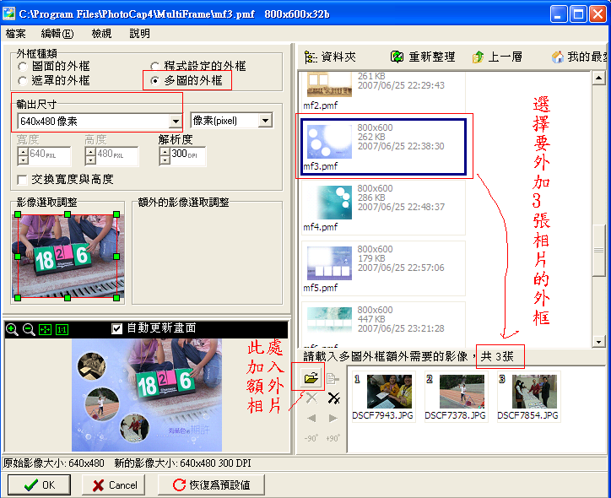Click the delete-all images X icon
The image size is (611, 498).
click(333, 398)
